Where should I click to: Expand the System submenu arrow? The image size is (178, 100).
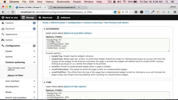34,57
